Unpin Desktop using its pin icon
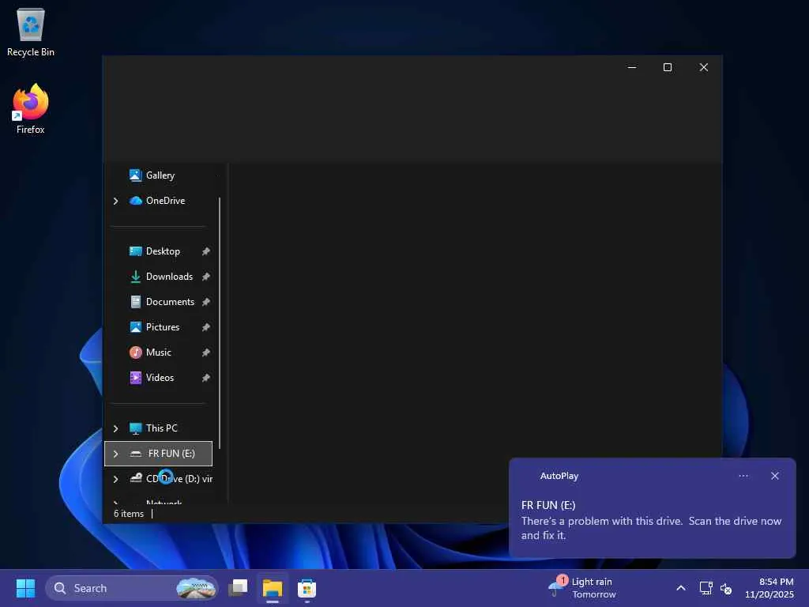The image size is (809, 607). pos(206,251)
